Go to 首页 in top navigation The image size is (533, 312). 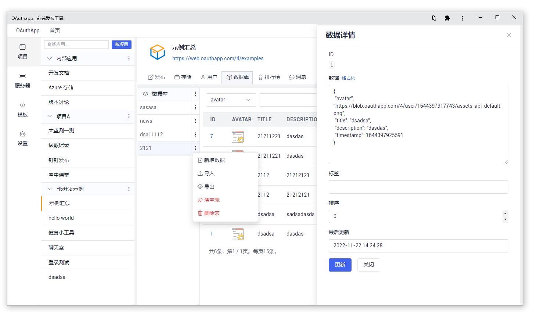(55, 31)
